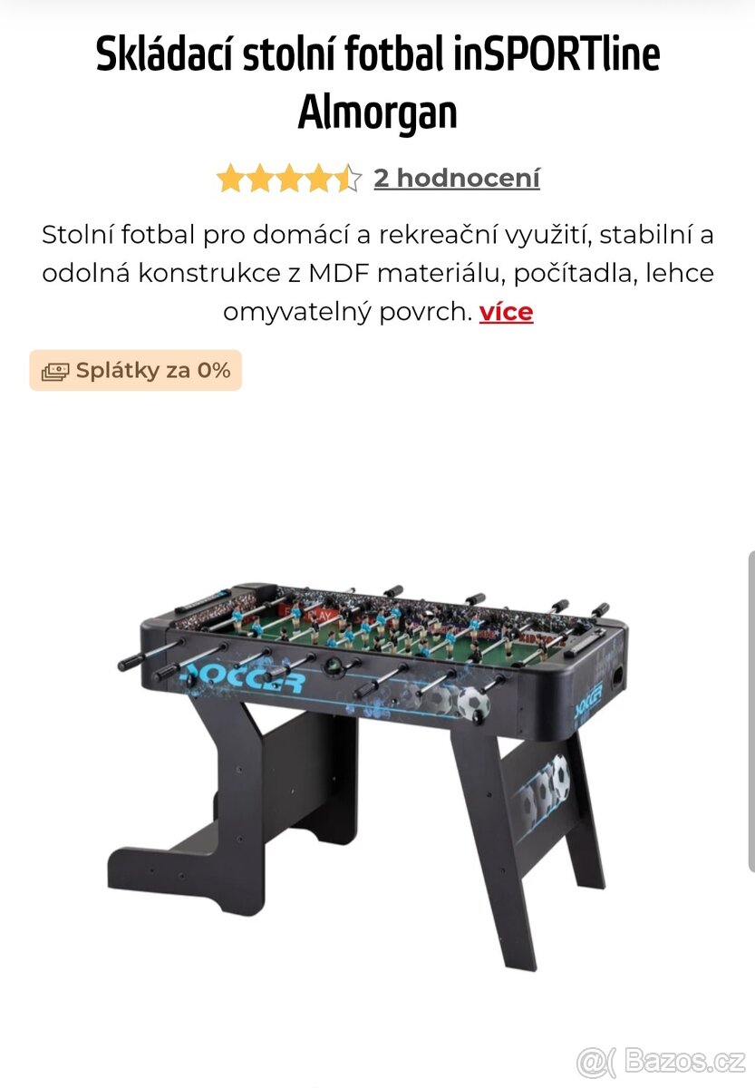
Task: Click the Bazos.cz @ logo icon
Action: (598, 1058)
